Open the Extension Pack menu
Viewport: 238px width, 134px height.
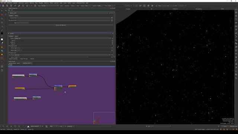click(x=80, y=3)
